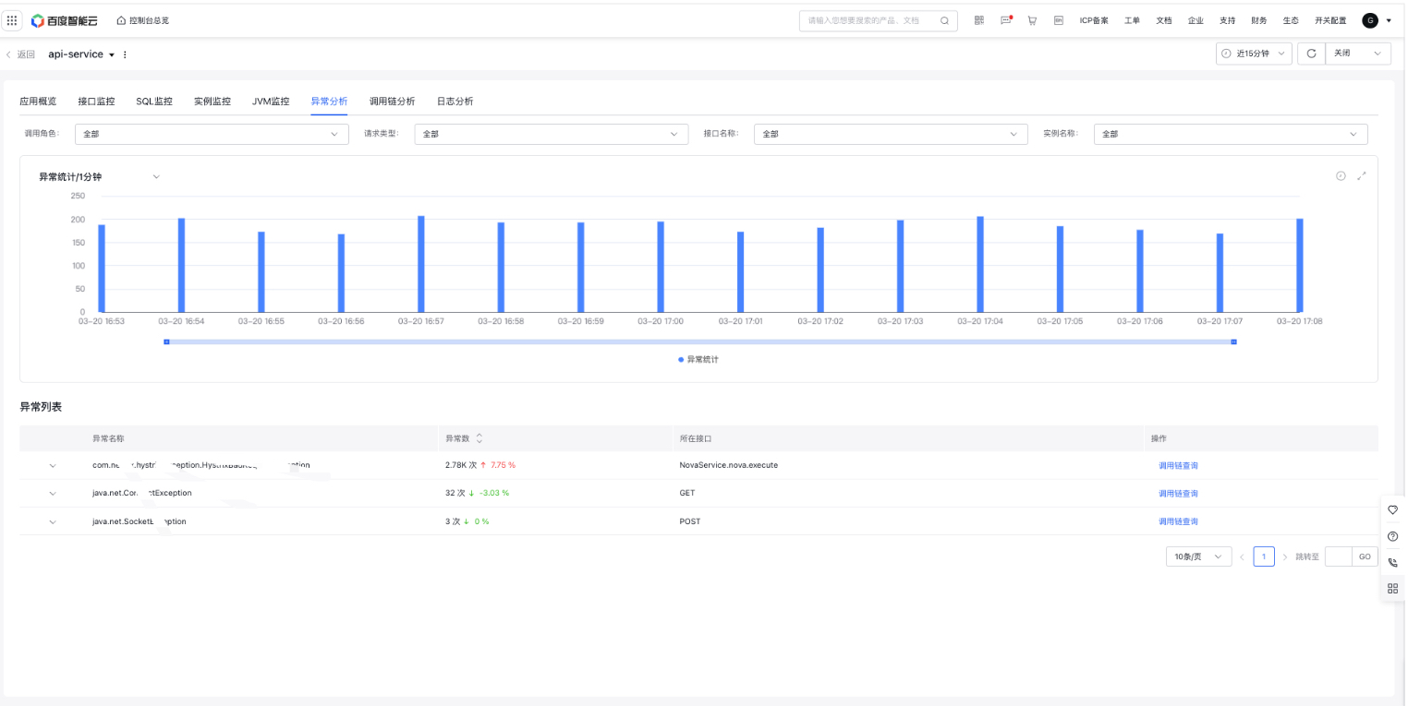Go back using the 返回 link
Screen dimensions: 1408x706
20,54
